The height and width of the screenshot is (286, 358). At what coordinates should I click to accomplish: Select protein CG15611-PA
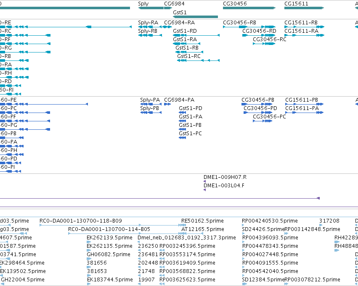[x=302, y=108]
